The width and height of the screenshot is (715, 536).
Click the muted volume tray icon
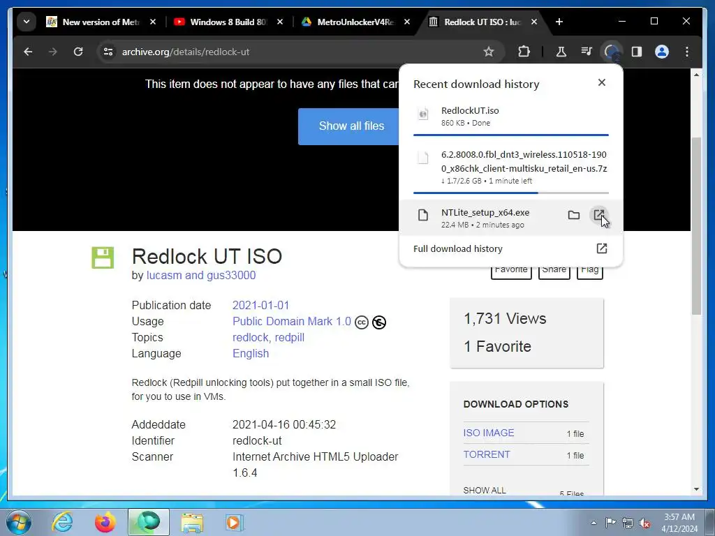tap(644, 523)
